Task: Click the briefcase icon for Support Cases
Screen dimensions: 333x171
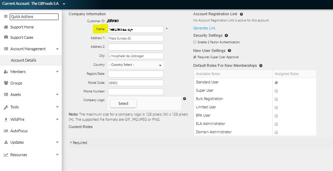Action: pos(6,37)
